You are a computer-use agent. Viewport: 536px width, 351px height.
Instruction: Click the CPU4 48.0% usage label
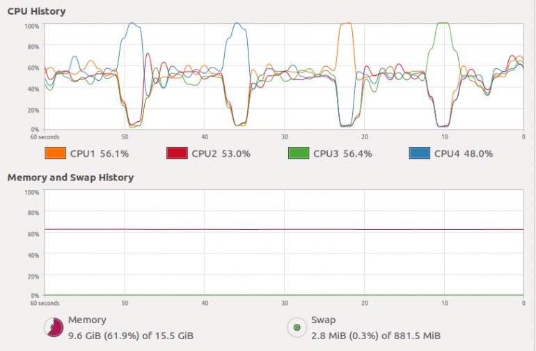464,154
